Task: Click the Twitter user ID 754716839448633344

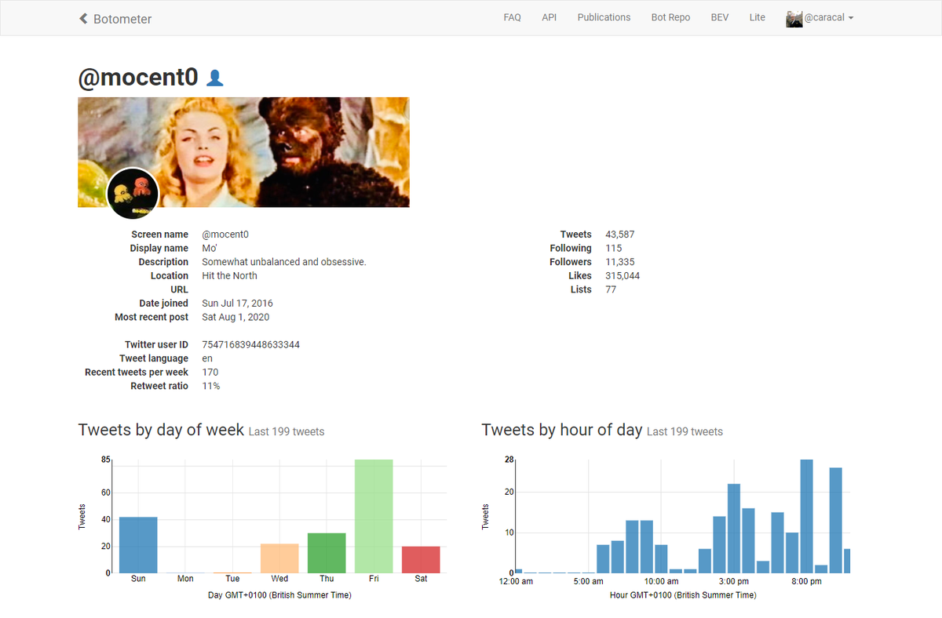Action: pos(250,345)
